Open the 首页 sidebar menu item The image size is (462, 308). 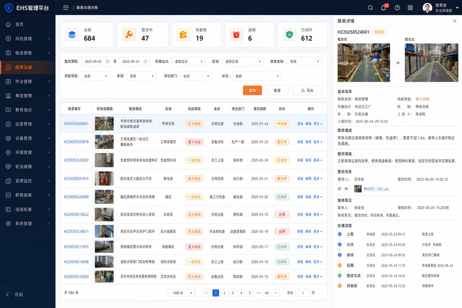click(28, 24)
